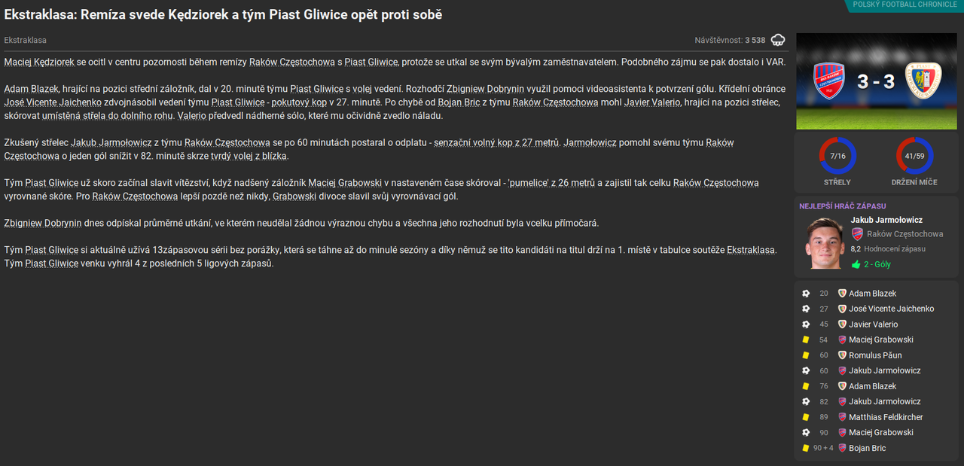Image resolution: width=964 pixels, height=466 pixels.
Task: Click Javier Valerio in the events list
Action: point(873,324)
